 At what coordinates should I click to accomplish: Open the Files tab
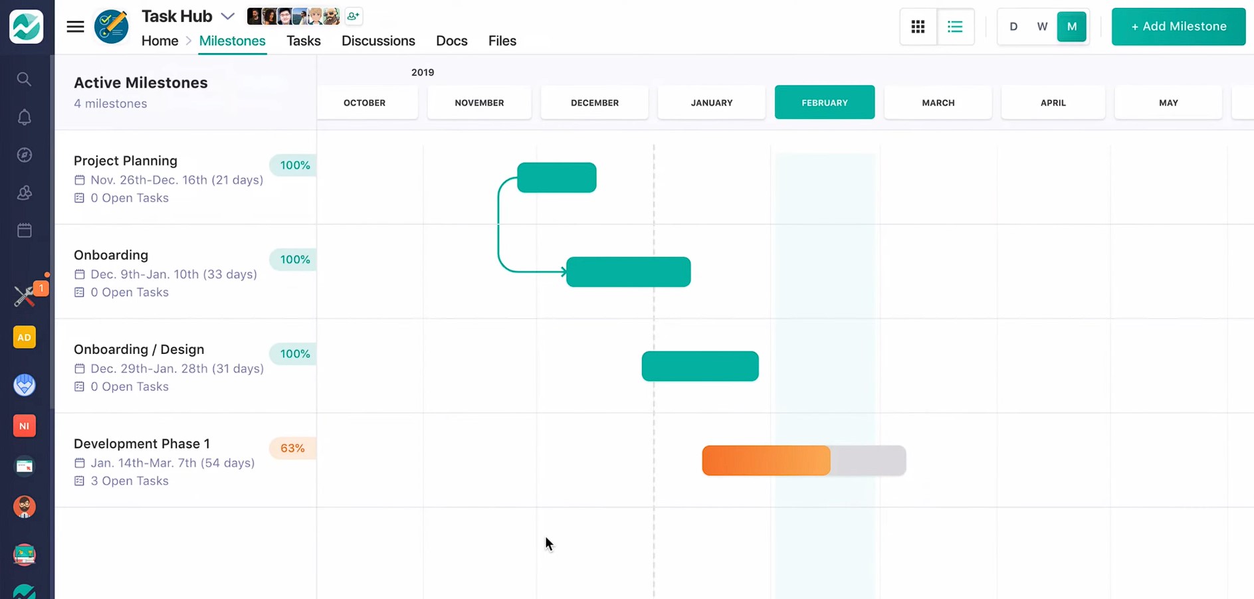click(x=502, y=41)
